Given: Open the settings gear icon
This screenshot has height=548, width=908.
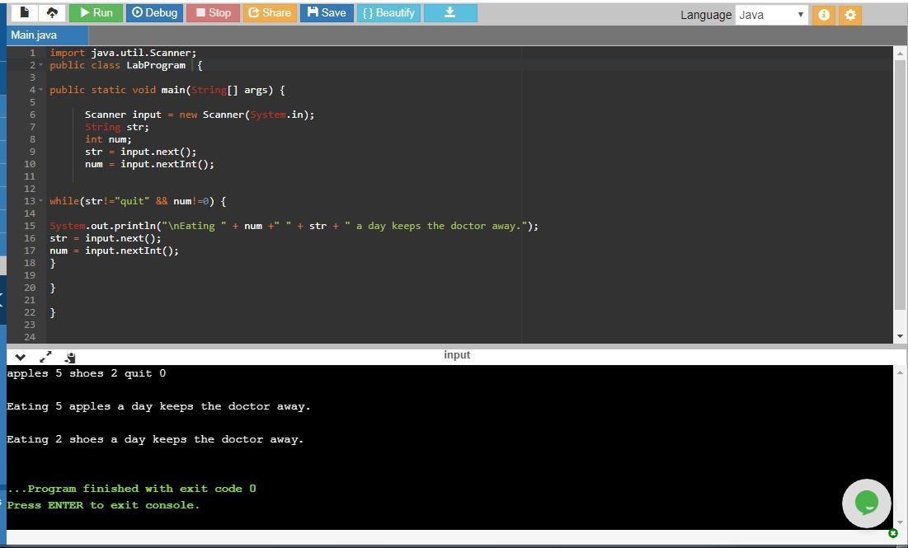Looking at the screenshot, I should pos(850,15).
